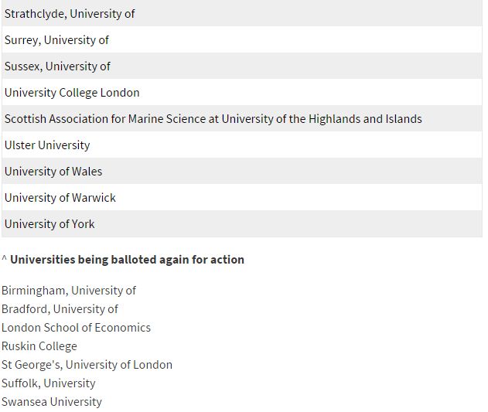Select the University of Warwick row
Viewport: 488px width, 412px height.
coord(242,197)
